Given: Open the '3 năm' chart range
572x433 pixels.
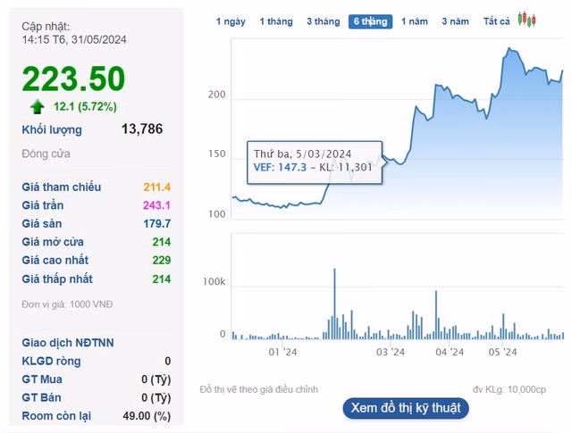Looking at the screenshot, I should [x=456, y=21].
